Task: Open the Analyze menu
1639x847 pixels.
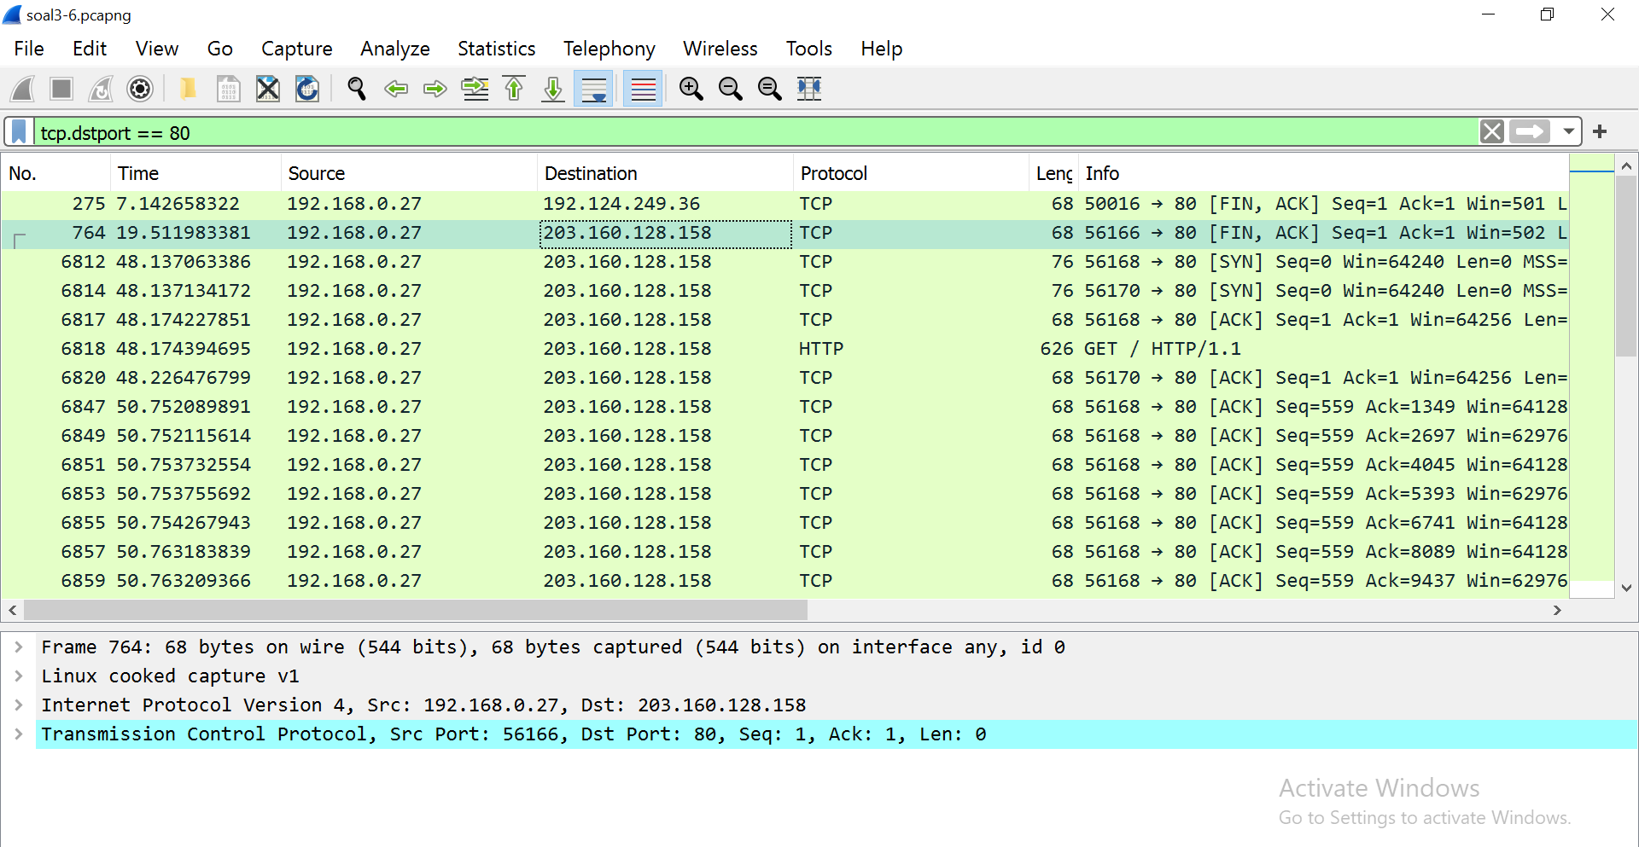Action: coord(395,49)
